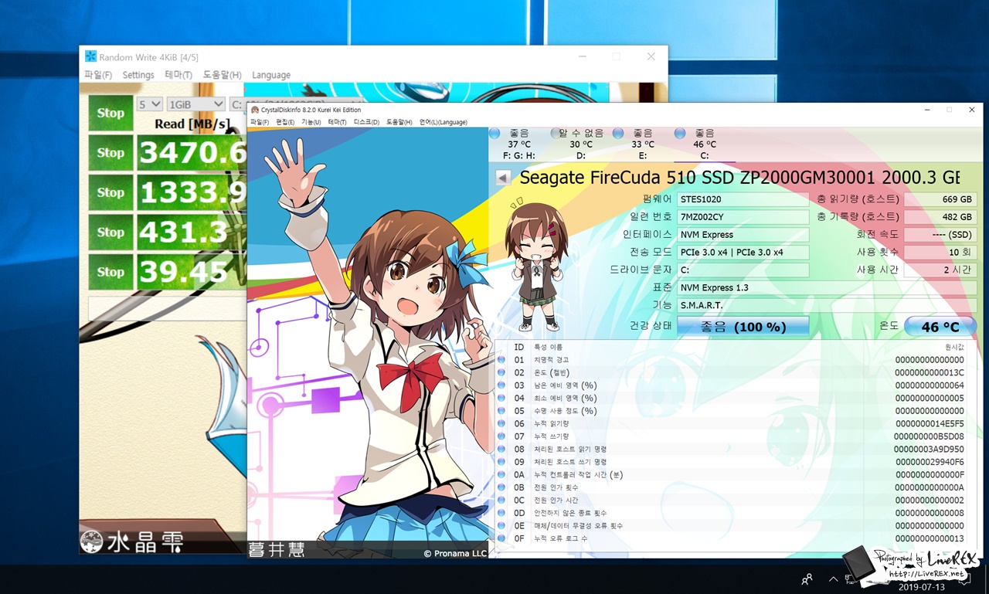Open 파일(F) menu in CrystalDiskMark window
Viewport: 989px width, 594px height.
click(x=98, y=75)
